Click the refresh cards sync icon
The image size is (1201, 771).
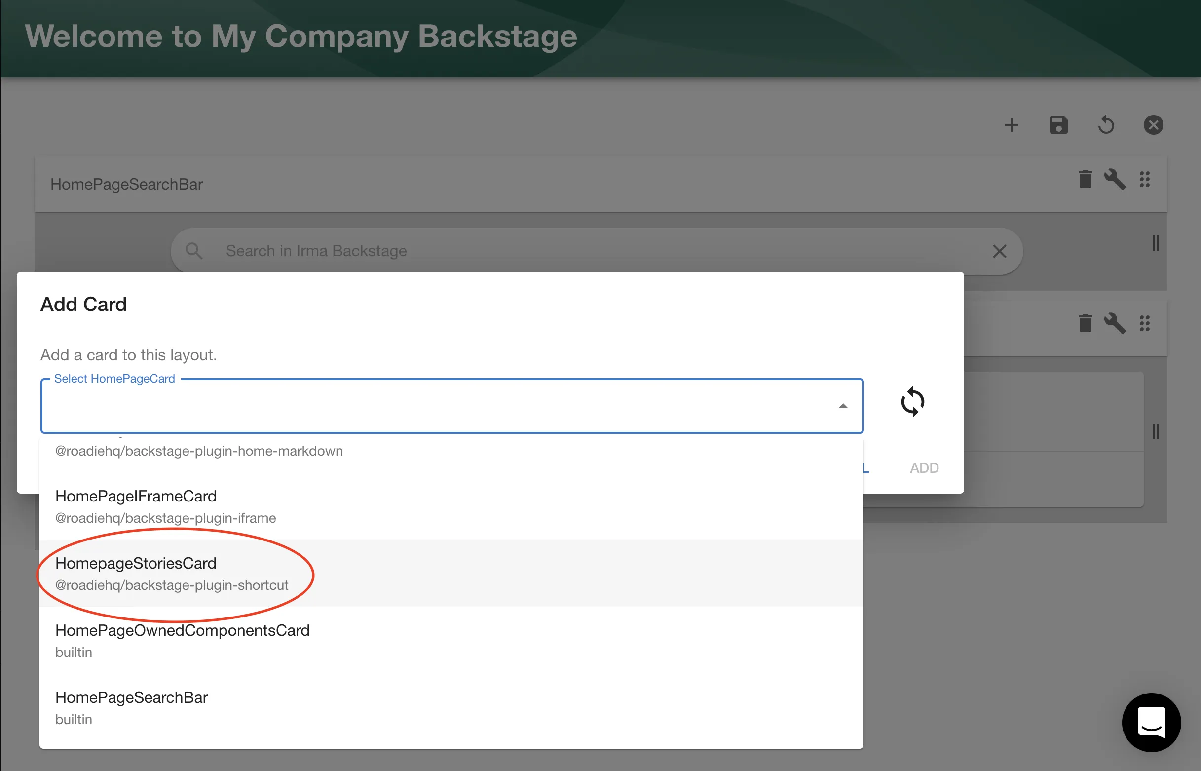pyautogui.click(x=912, y=401)
